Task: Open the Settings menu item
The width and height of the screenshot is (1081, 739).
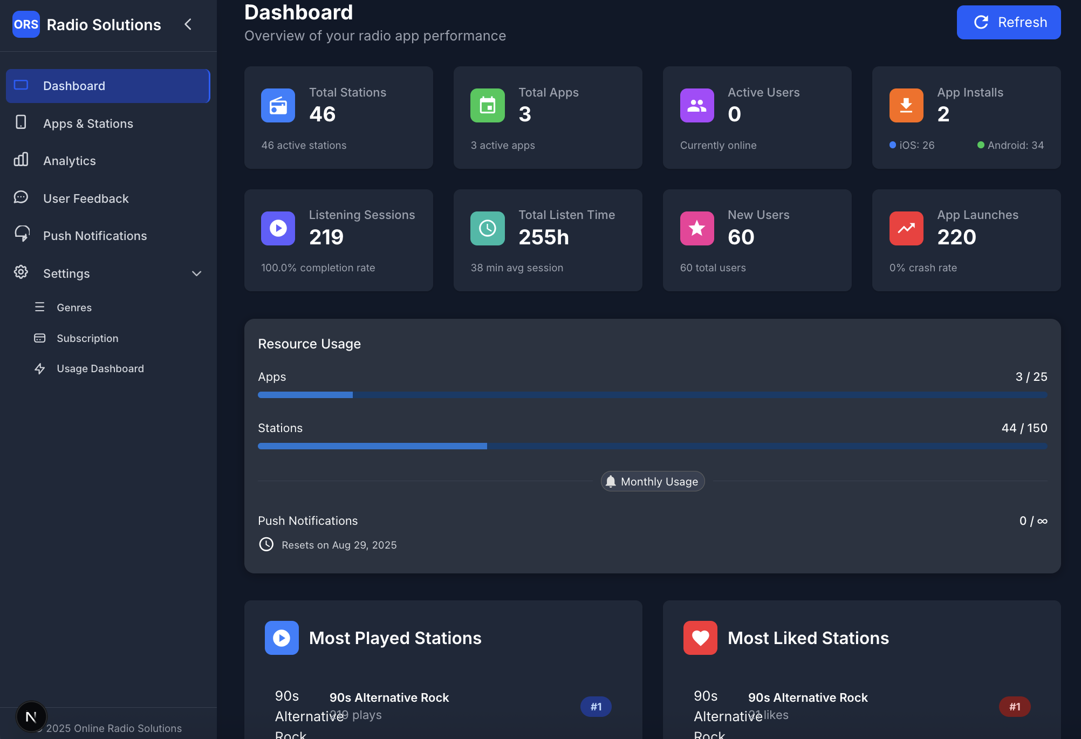Action: (66, 273)
